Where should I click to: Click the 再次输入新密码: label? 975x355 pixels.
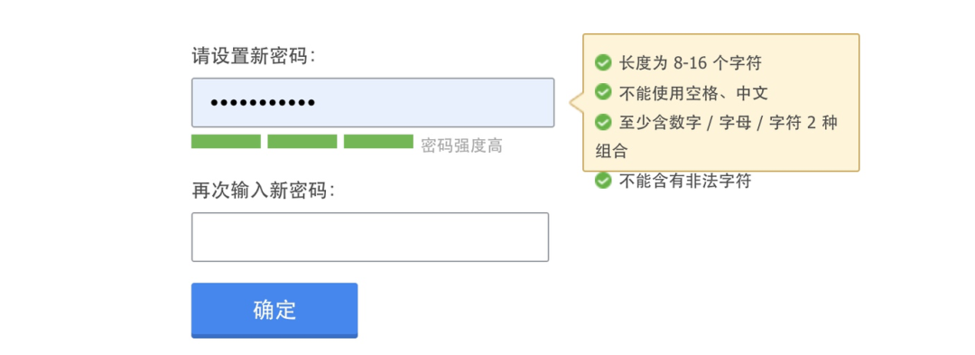click(263, 191)
